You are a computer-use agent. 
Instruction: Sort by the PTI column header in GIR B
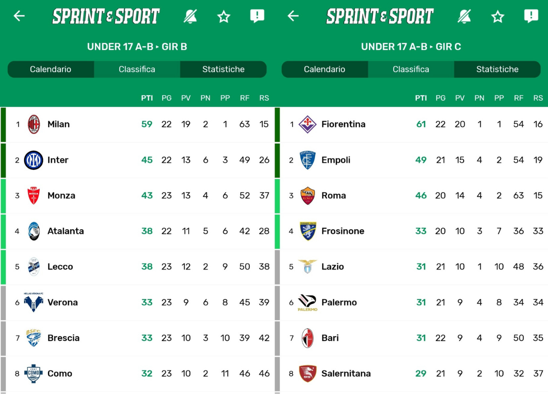coord(147,98)
